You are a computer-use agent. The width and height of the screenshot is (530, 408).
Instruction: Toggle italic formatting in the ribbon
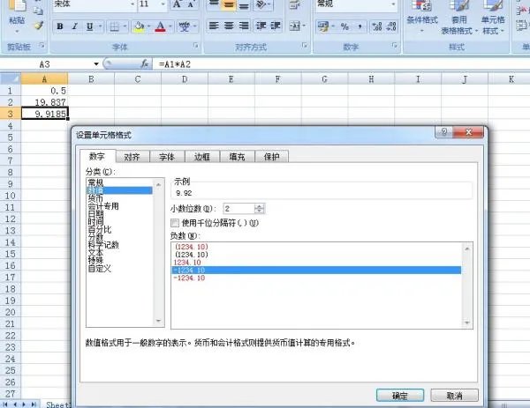(x=75, y=26)
